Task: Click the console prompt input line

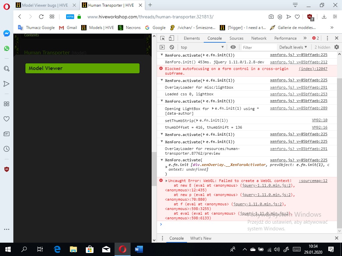Action: point(248,224)
